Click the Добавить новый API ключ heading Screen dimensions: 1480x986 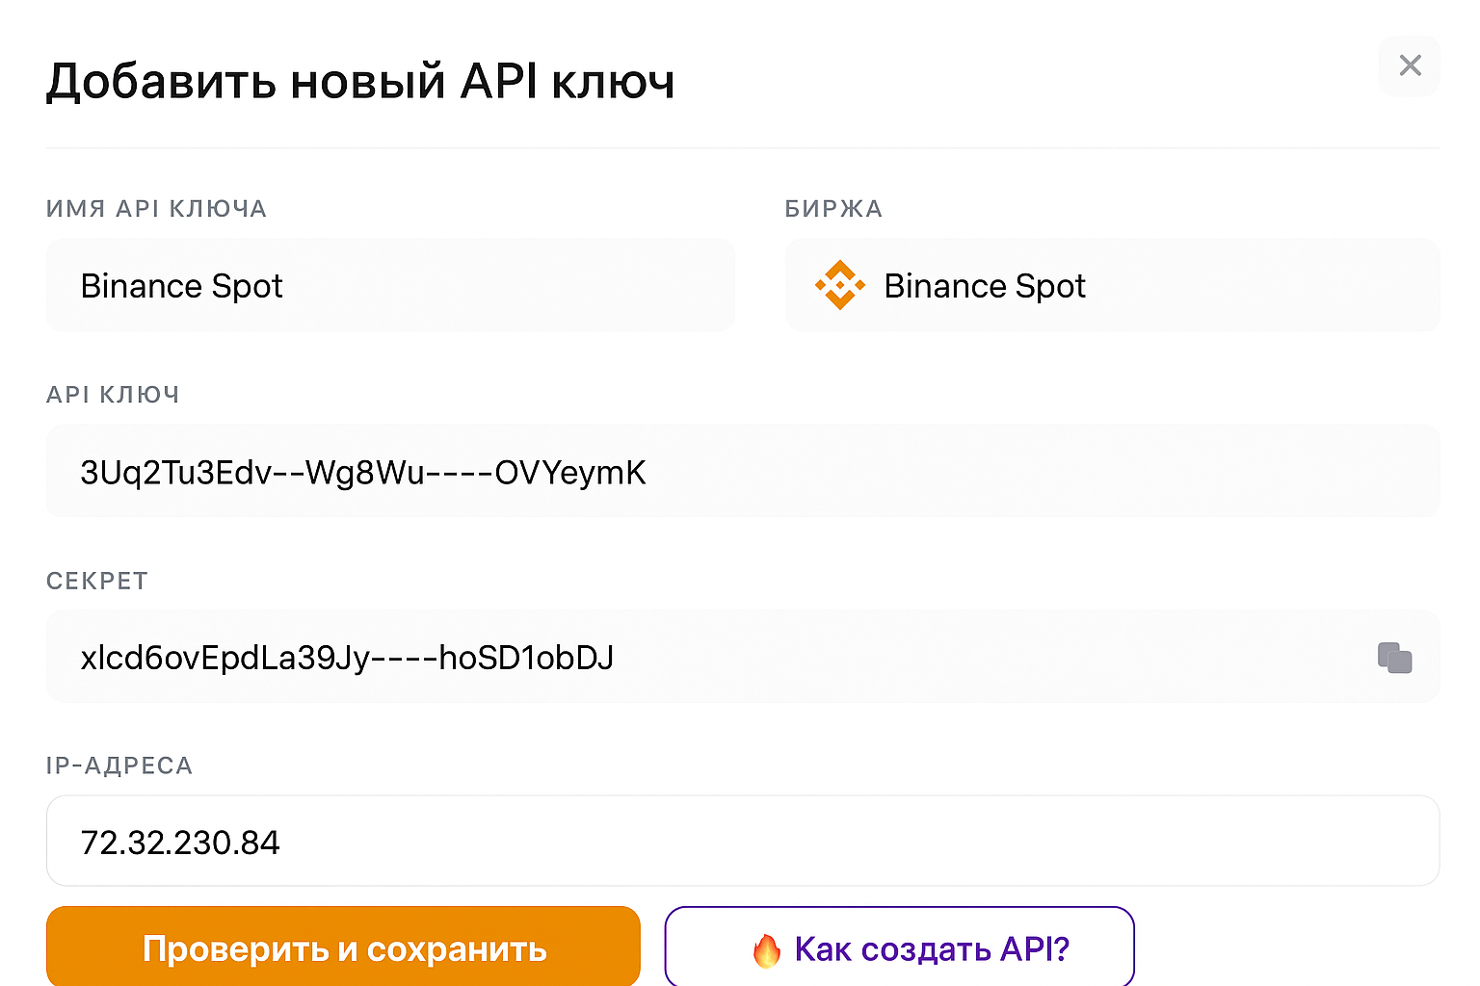click(x=360, y=81)
